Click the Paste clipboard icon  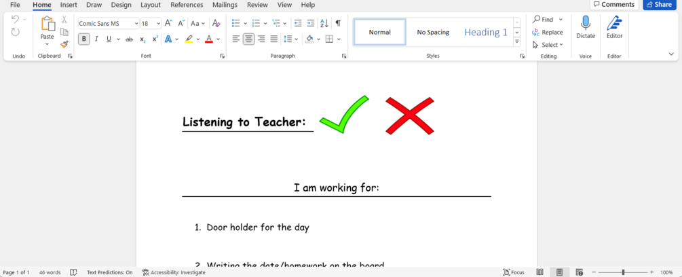(x=48, y=24)
